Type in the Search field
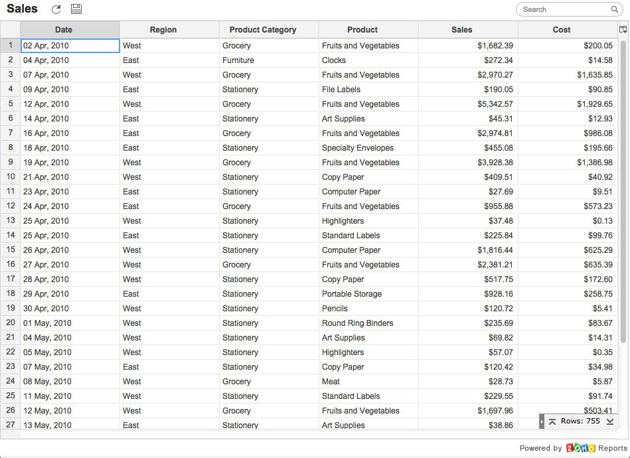 click(564, 9)
